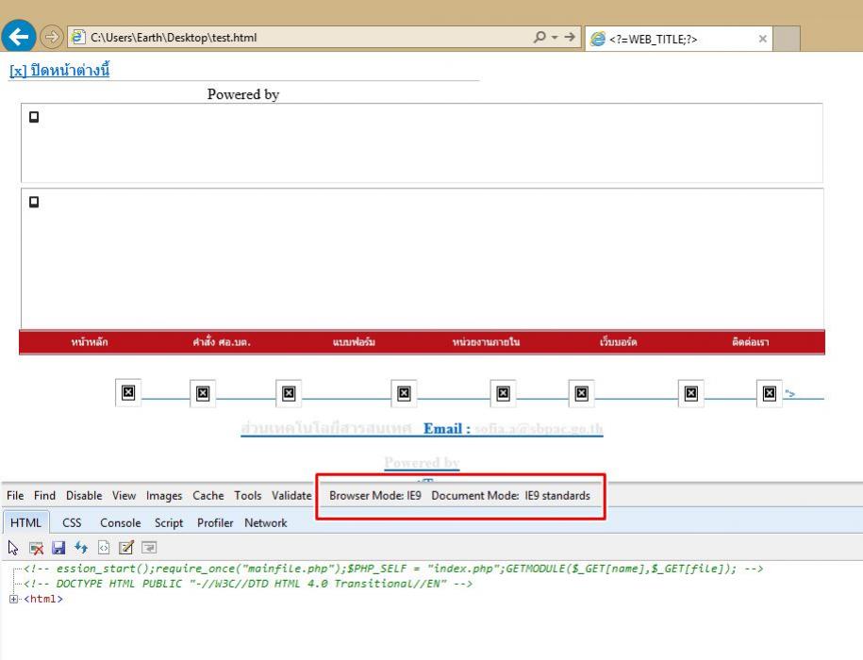Click the [x] ปิดหน้าต่างนี้ link
The image size is (863, 660).
tap(59, 71)
